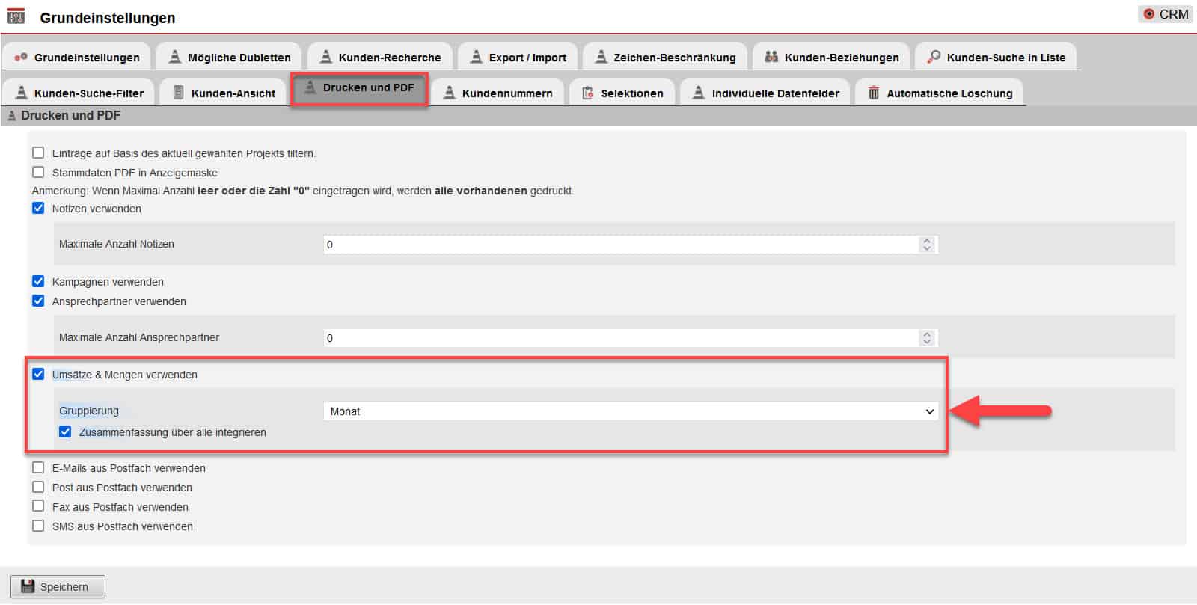Switch to the Kundennummern tab
This screenshot has width=1197, height=605.
tap(498, 93)
